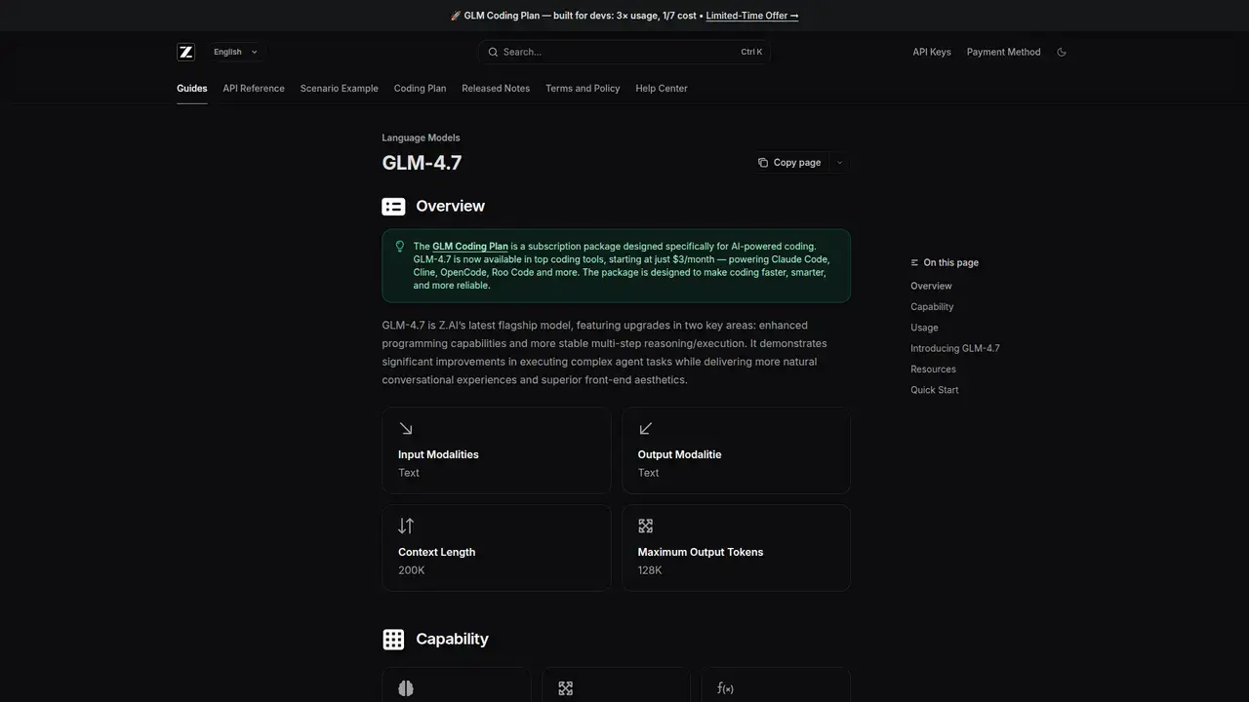Click the Copy page button

789,162
